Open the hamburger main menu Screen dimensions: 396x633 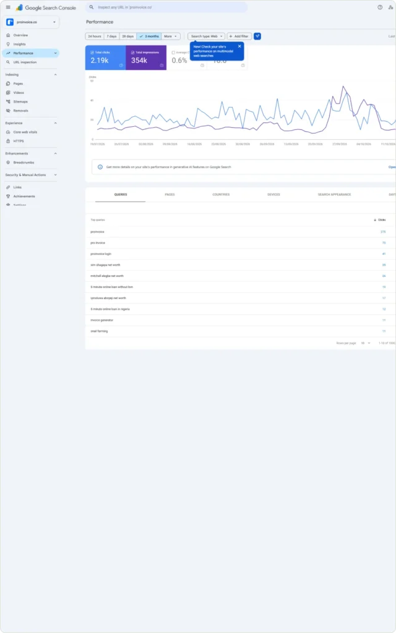point(8,7)
